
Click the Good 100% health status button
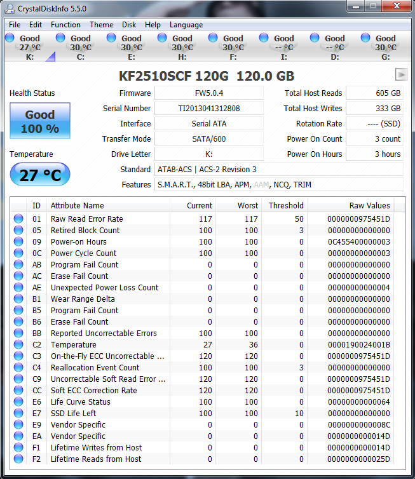(40, 122)
